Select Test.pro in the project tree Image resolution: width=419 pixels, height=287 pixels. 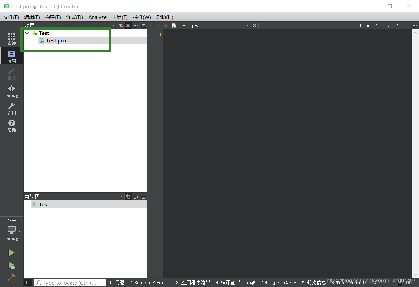tap(56, 40)
